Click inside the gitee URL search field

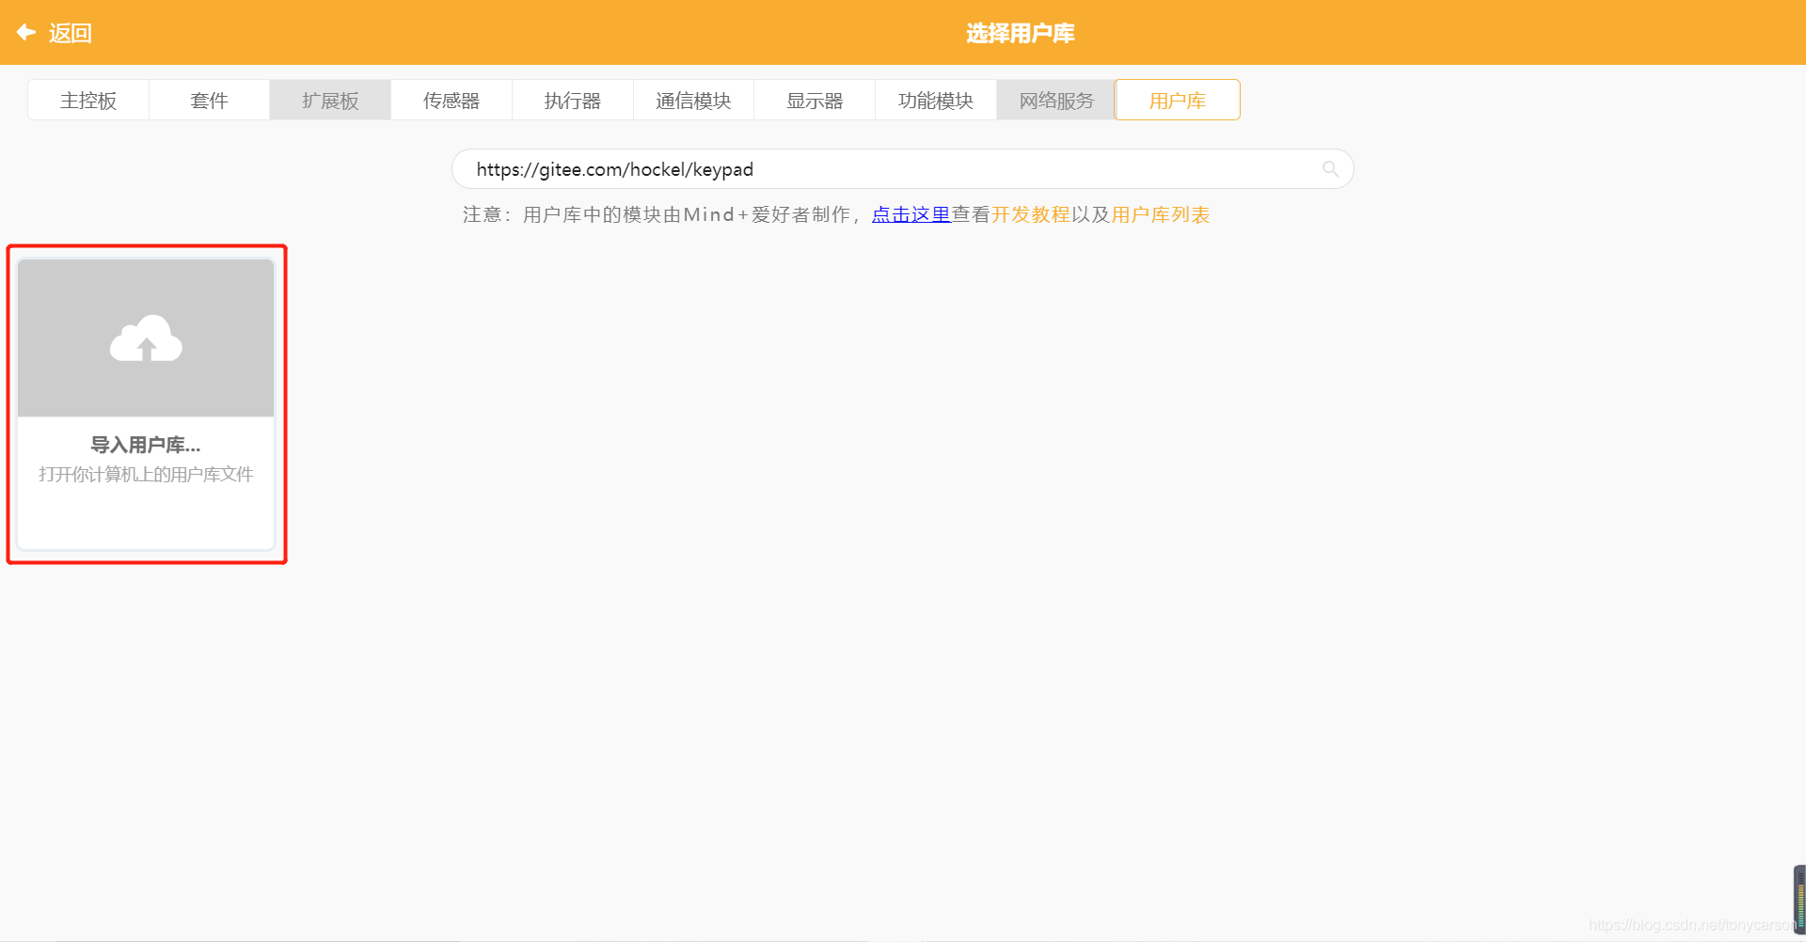(x=847, y=168)
